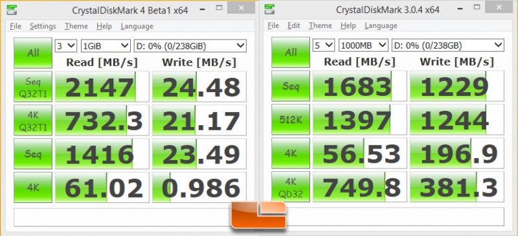Click the 61.02 read result
Screen dimensions: 518x236
click(x=102, y=187)
